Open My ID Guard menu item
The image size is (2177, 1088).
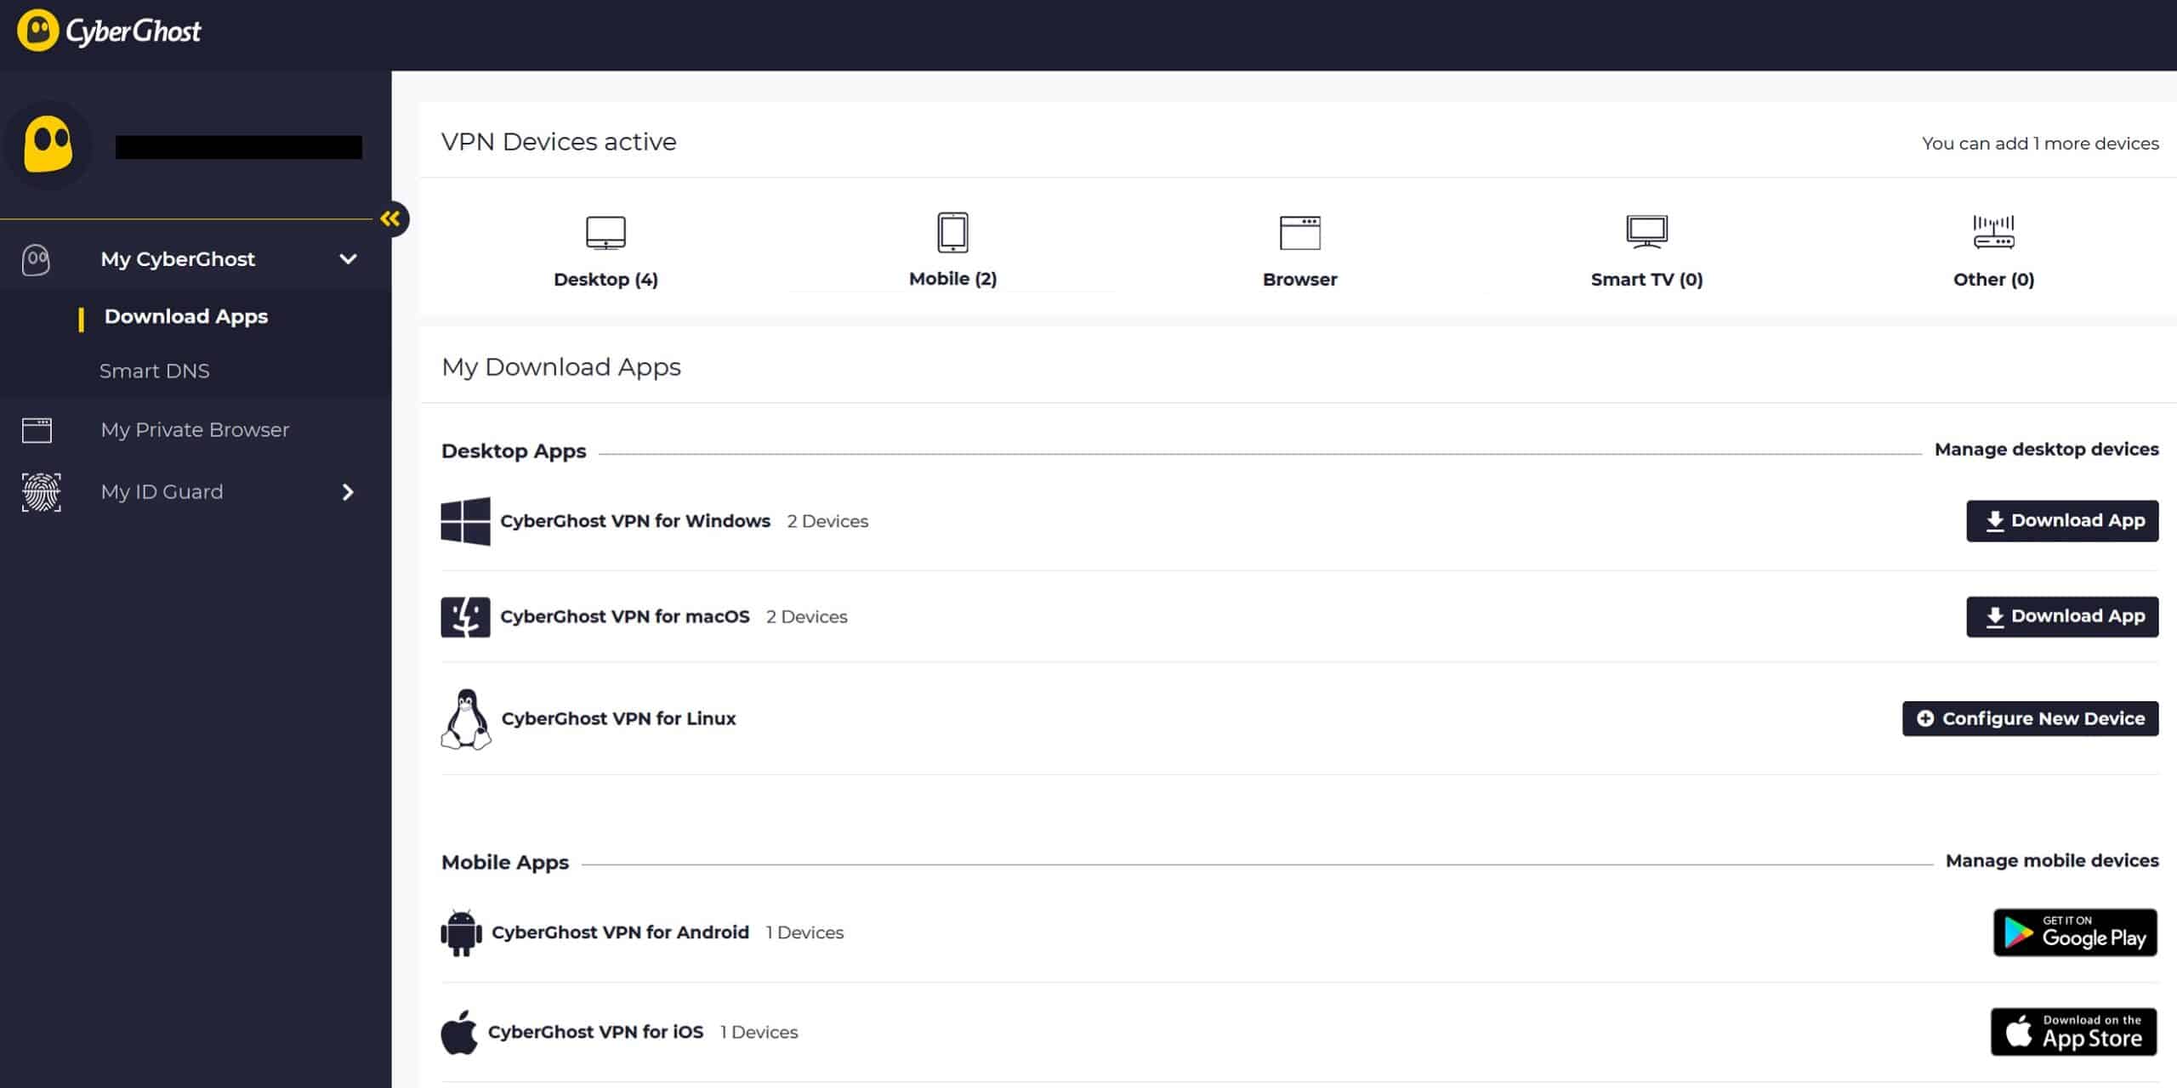(162, 491)
